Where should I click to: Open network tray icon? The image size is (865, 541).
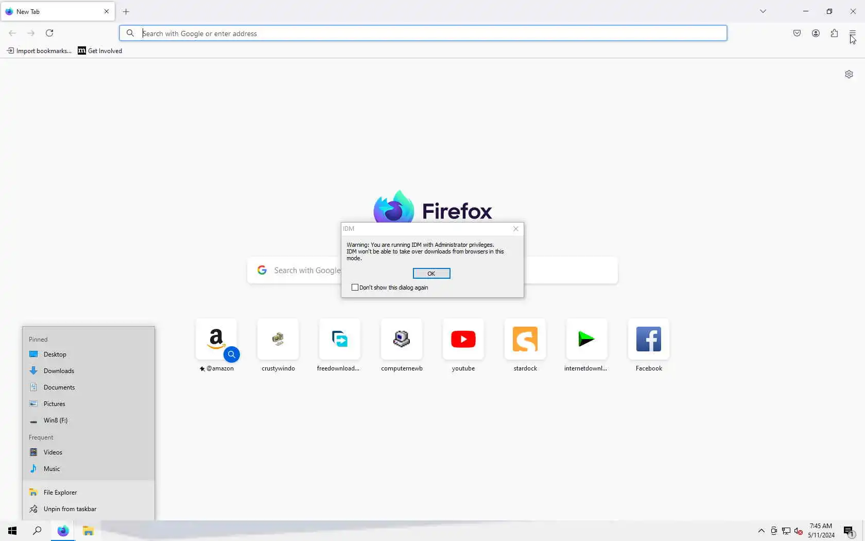786,531
